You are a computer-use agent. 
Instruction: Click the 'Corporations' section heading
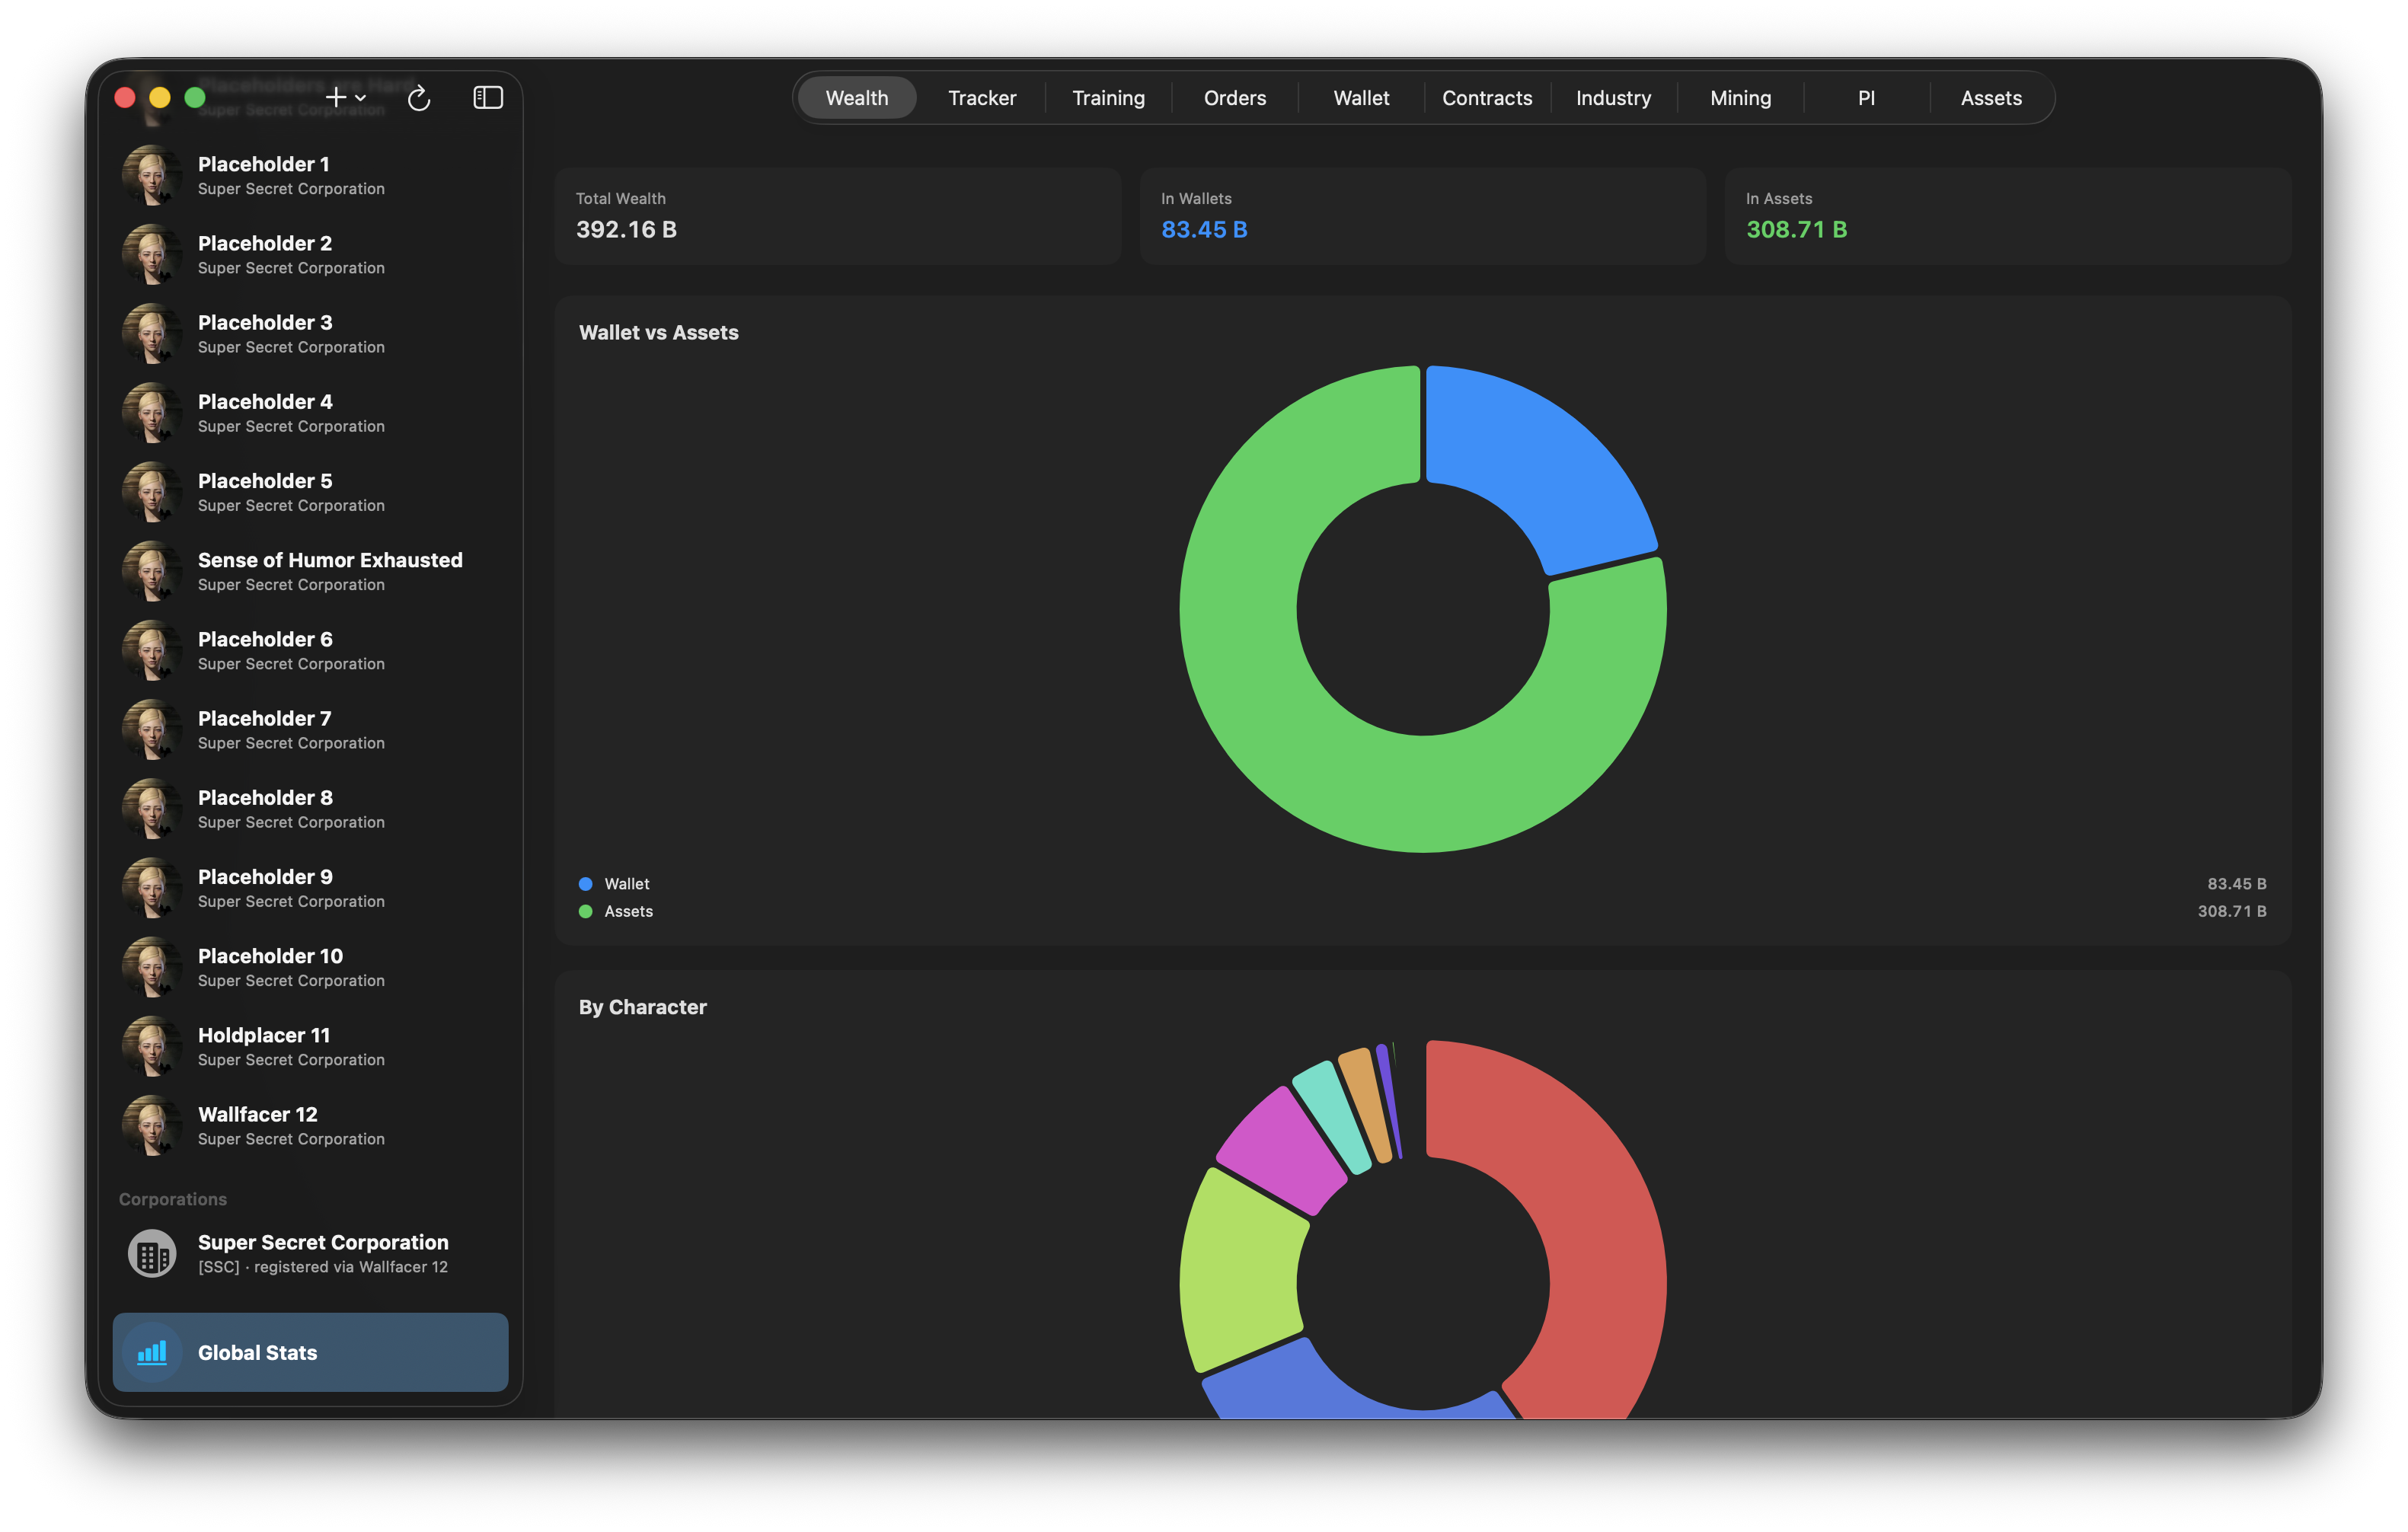click(x=173, y=1199)
